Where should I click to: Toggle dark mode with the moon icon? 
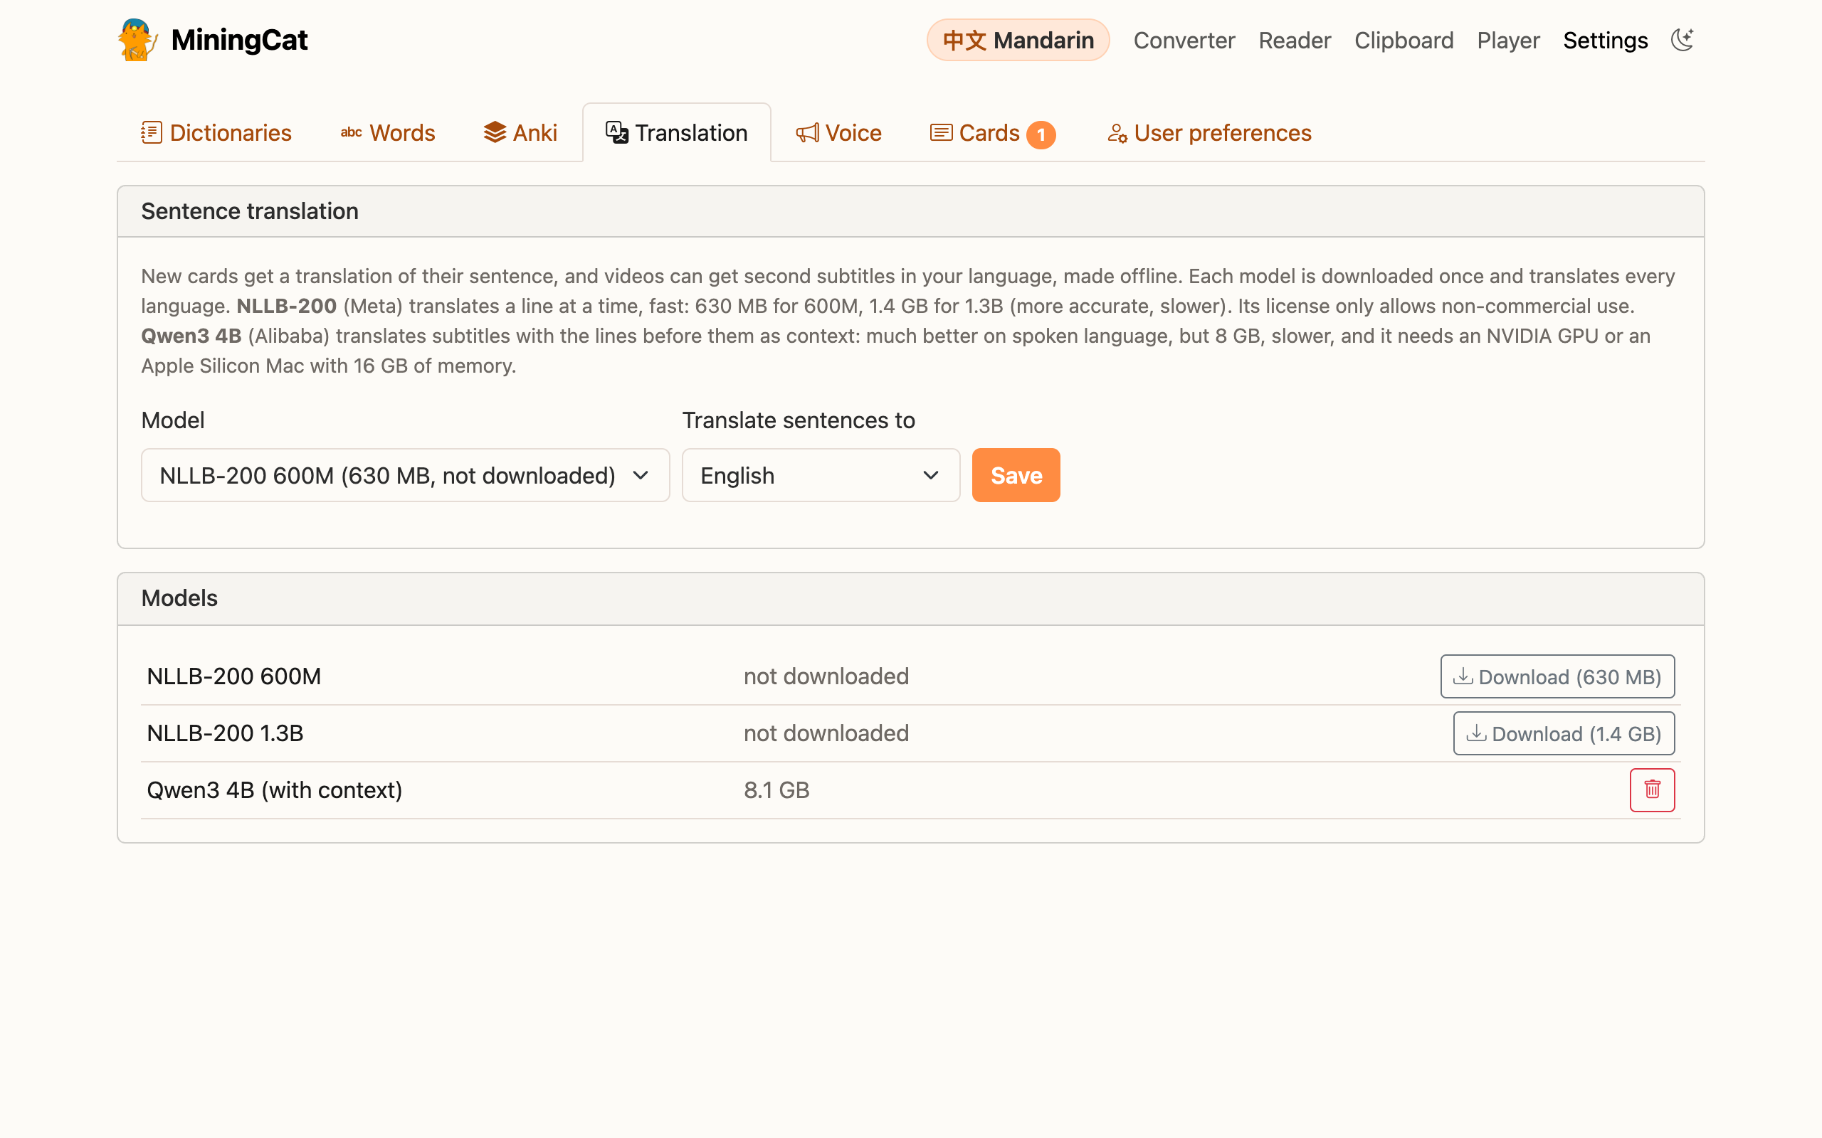pyautogui.click(x=1682, y=40)
